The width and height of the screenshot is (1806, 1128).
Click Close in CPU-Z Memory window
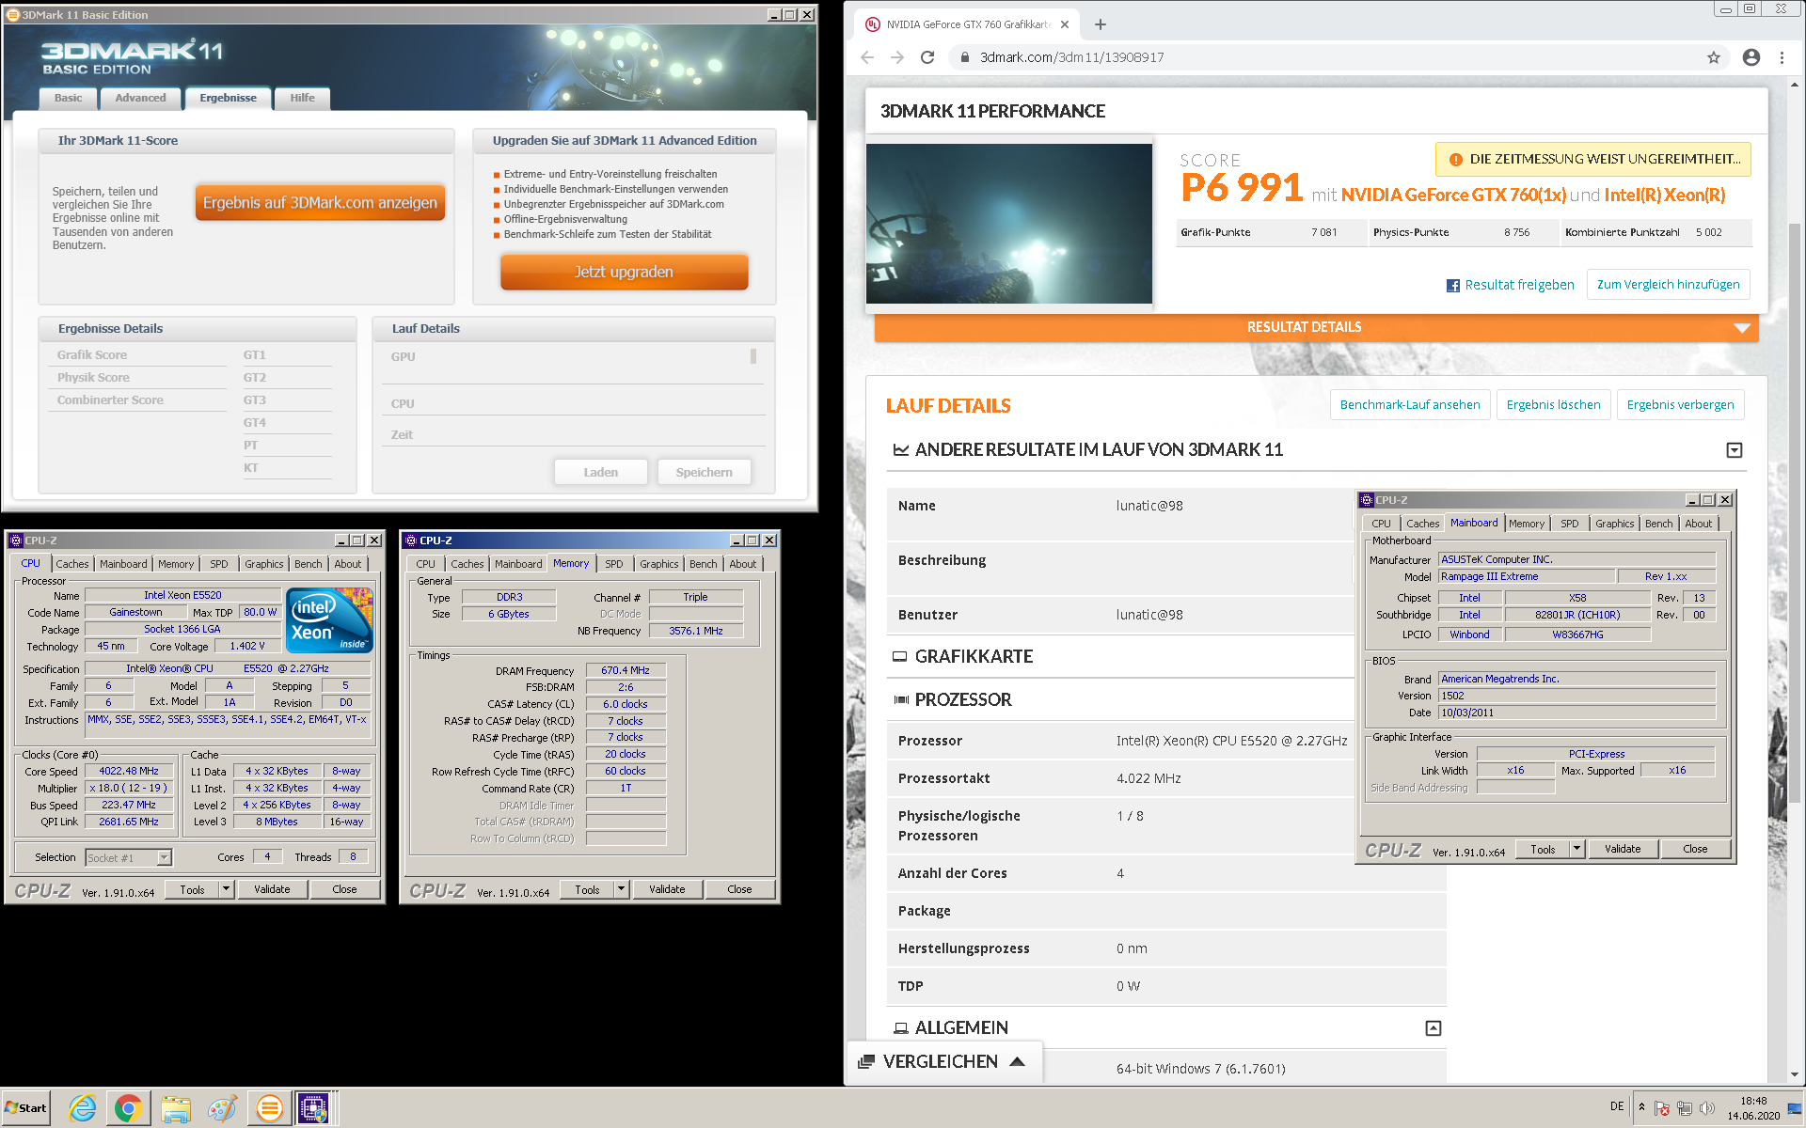739,889
